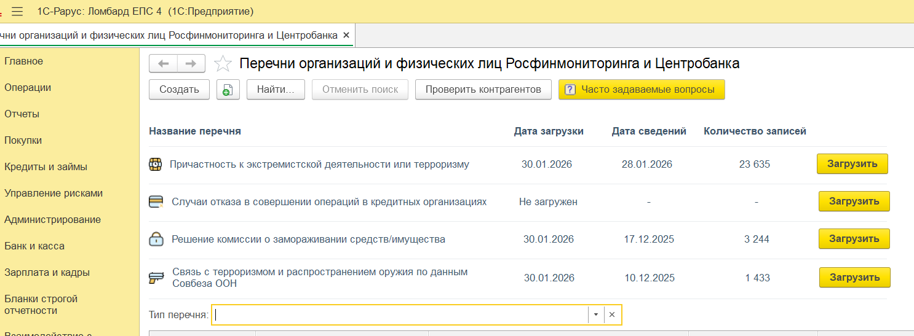Click the back navigation arrow
The height and width of the screenshot is (336, 914).
coord(163,63)
